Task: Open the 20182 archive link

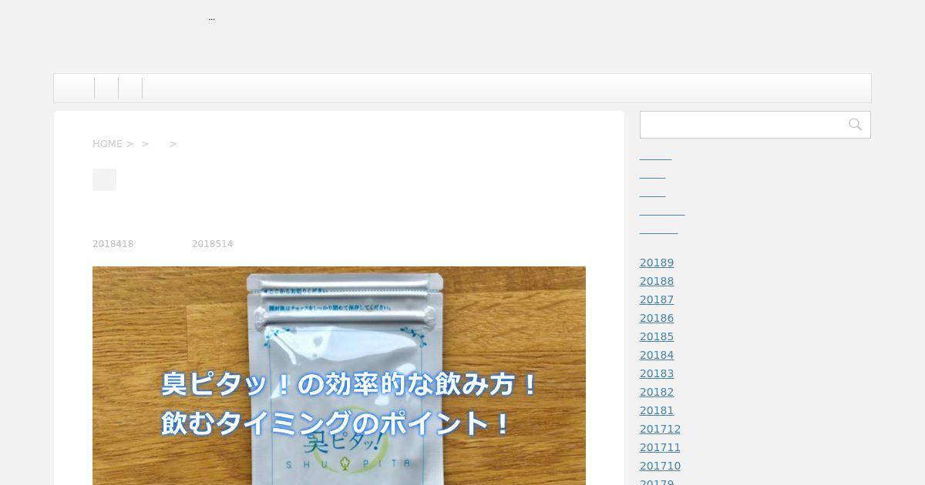Action: click(x=657, y=392)
